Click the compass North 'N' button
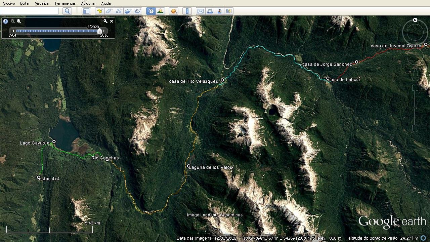 pyautogui.click(x=415, y=20)
